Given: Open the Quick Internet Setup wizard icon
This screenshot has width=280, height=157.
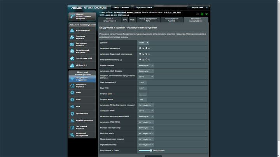Looking at the screenshot, I should coord(72,16).
